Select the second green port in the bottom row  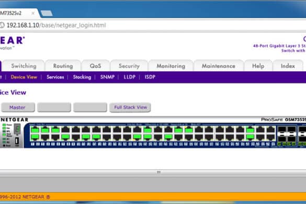(65, 137)
